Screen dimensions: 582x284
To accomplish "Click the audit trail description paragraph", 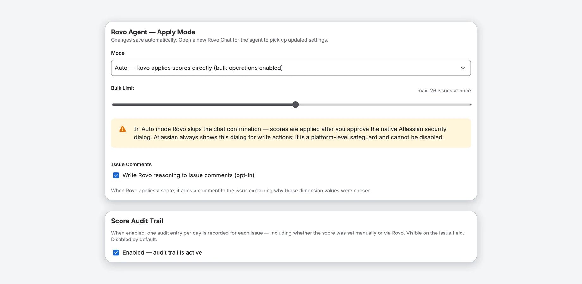I will pos(288,236).
